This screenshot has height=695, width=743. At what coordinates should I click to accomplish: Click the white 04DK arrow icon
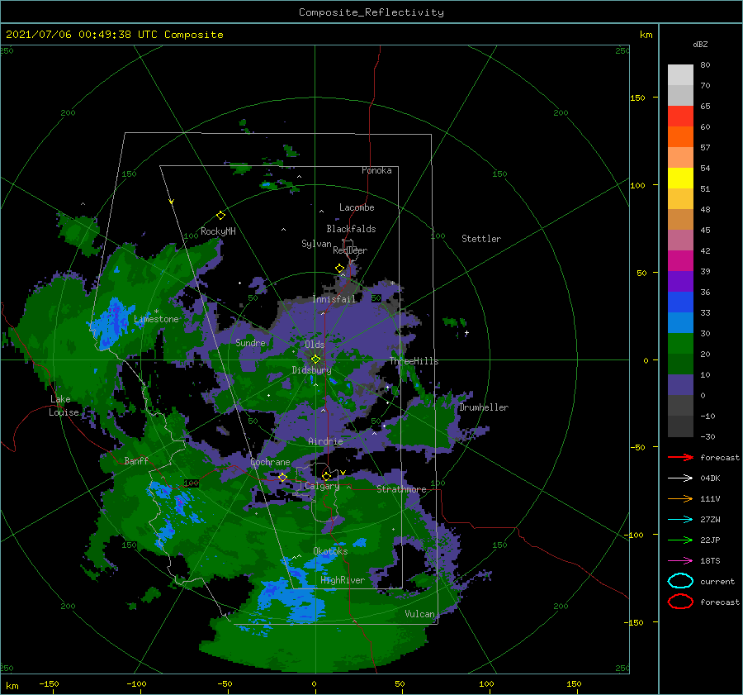[x=680, y=478]
